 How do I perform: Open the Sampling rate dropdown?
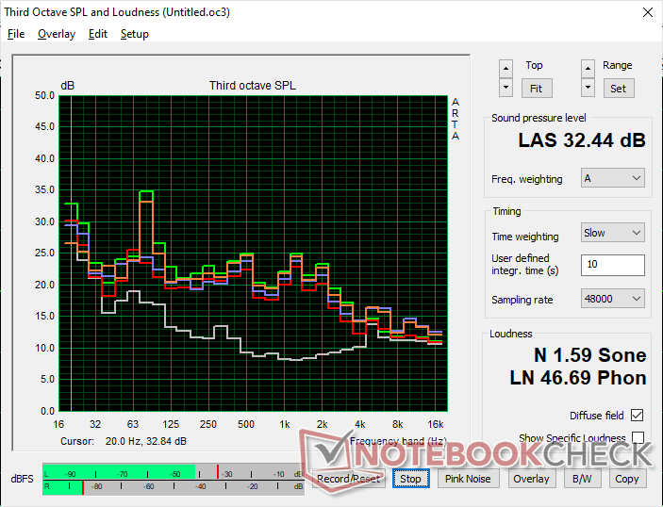(612, 299)
